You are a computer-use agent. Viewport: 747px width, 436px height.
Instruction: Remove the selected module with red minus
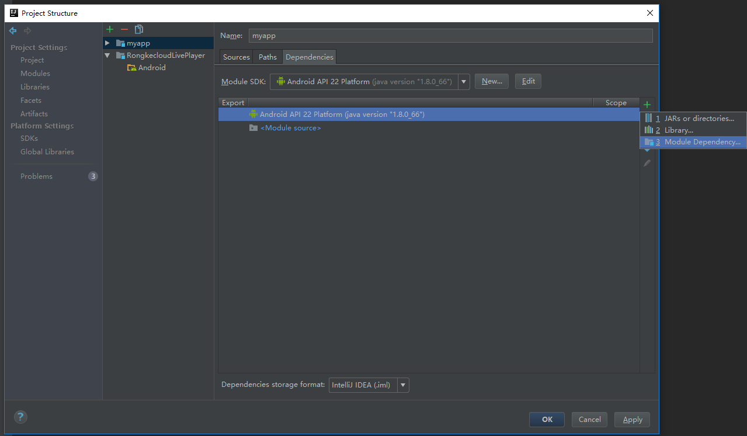(x=124, y=29)
